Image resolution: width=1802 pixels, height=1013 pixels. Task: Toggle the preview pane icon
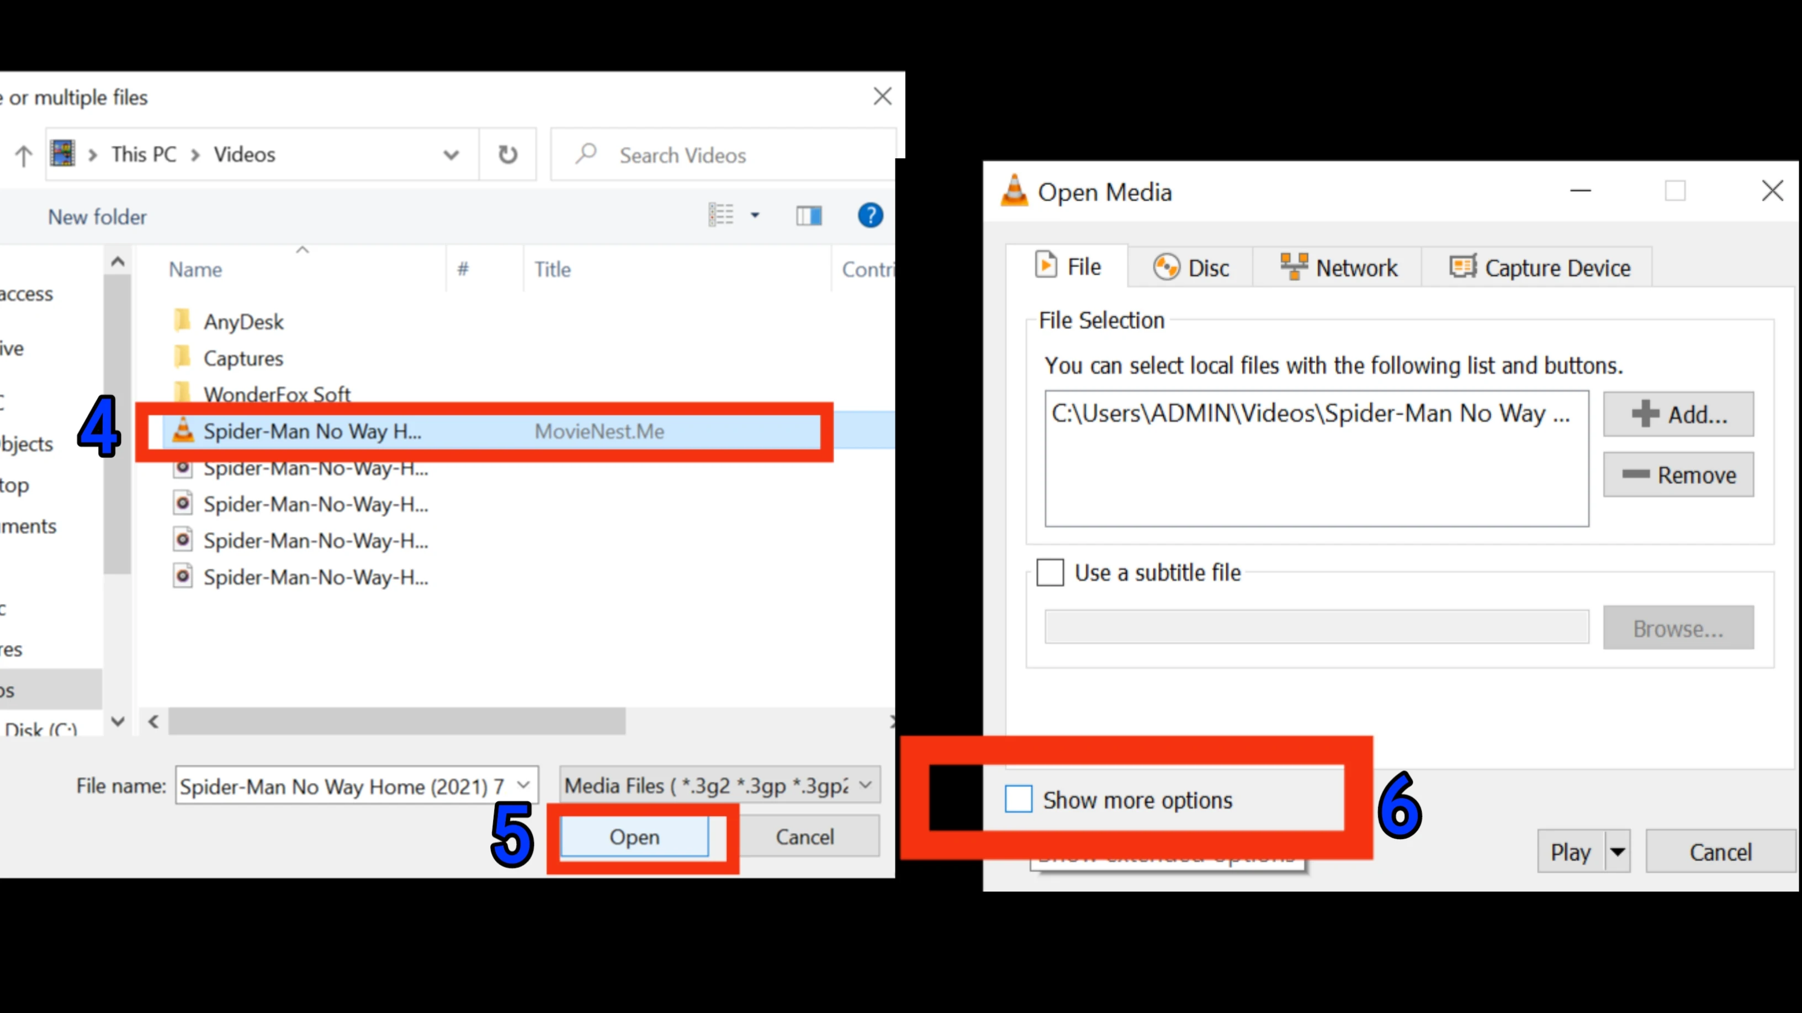809,216
